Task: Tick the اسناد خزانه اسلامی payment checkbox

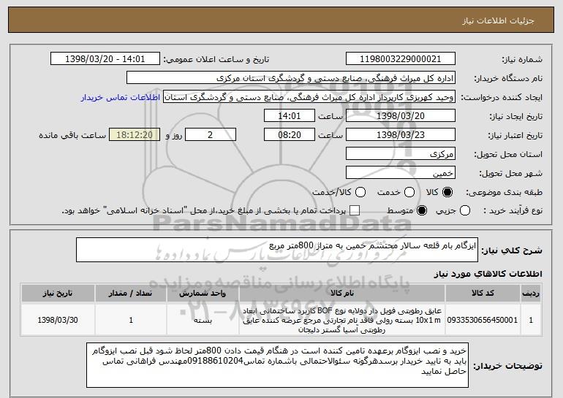Action: pyautogui.click(x=355, y=211)
